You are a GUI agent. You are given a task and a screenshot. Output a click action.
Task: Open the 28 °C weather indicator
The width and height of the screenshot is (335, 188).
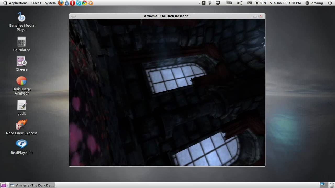(x=261, y=3)
